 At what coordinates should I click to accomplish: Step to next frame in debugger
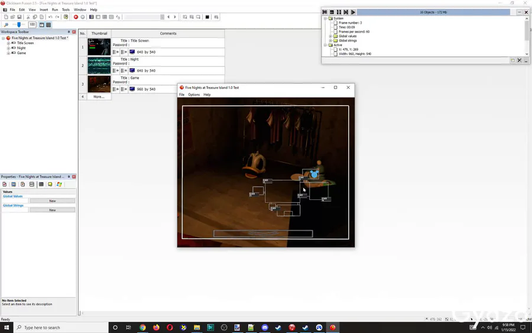(346, 12)
